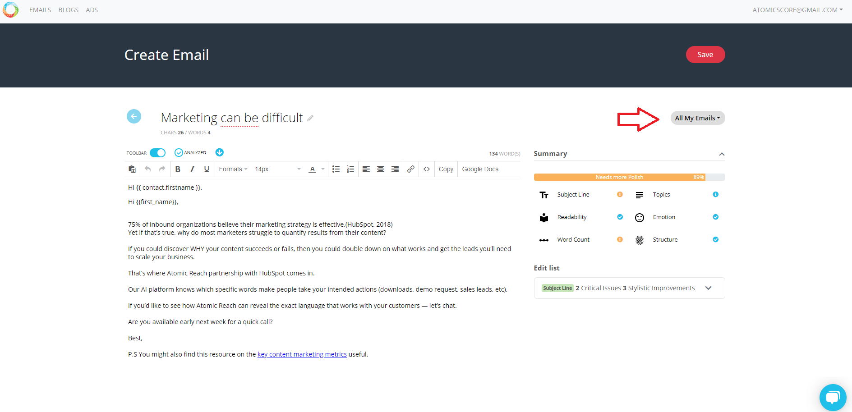Click the '134 WORD(S)' counter
852x412 pixels.
point(505,154)
